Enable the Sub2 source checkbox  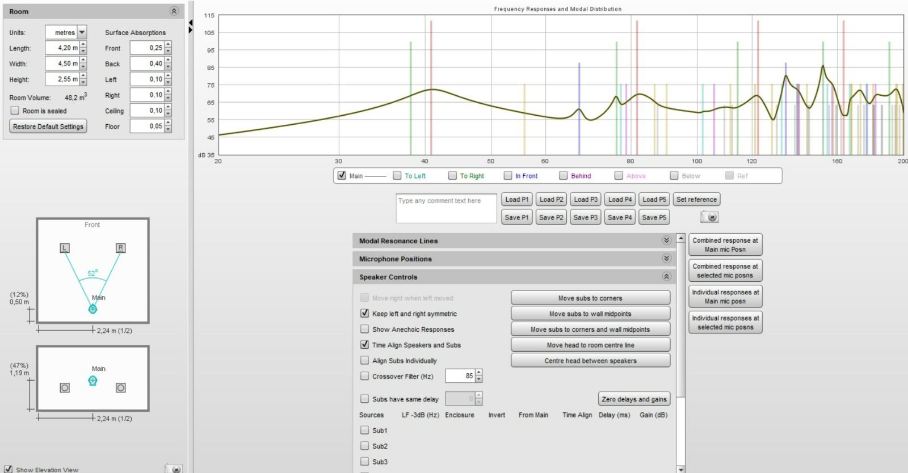[364, 446]
